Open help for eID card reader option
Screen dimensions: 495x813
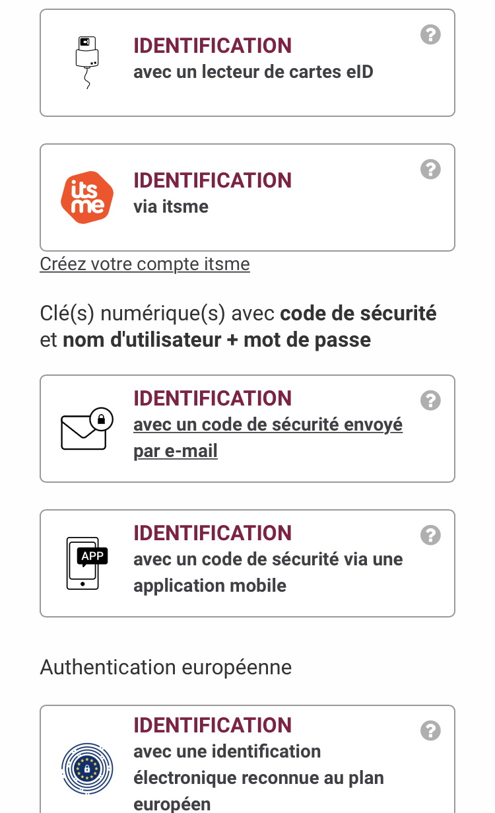430,34
